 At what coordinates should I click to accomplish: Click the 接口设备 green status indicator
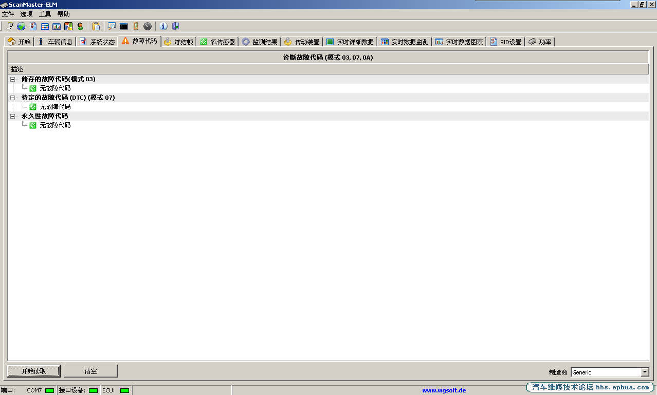pyautogui.click(x=93, y=390)
